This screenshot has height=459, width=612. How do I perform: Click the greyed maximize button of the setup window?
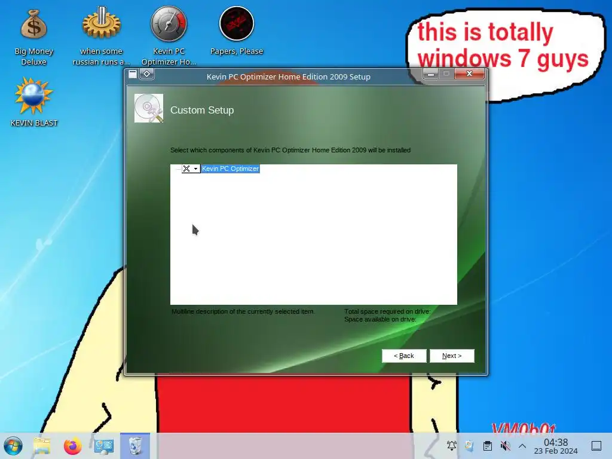click(446, 74)
